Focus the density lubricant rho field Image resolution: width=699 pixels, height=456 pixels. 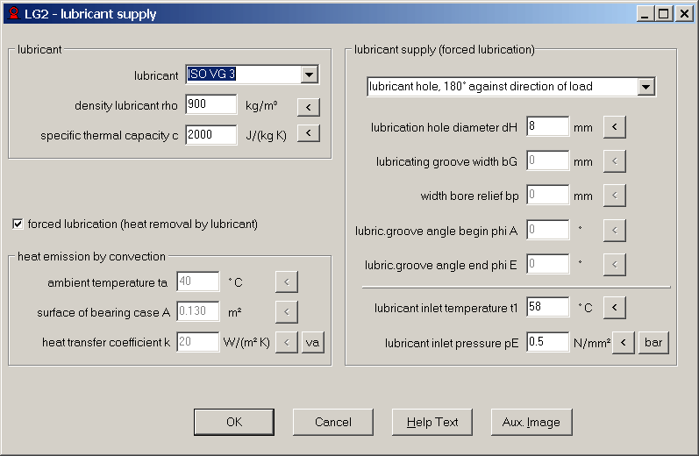pyautogui.click(x=210, y=104)
